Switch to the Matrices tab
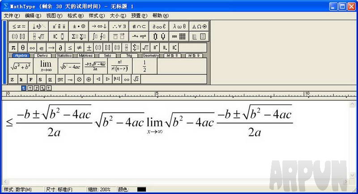 tap(85, 56)
